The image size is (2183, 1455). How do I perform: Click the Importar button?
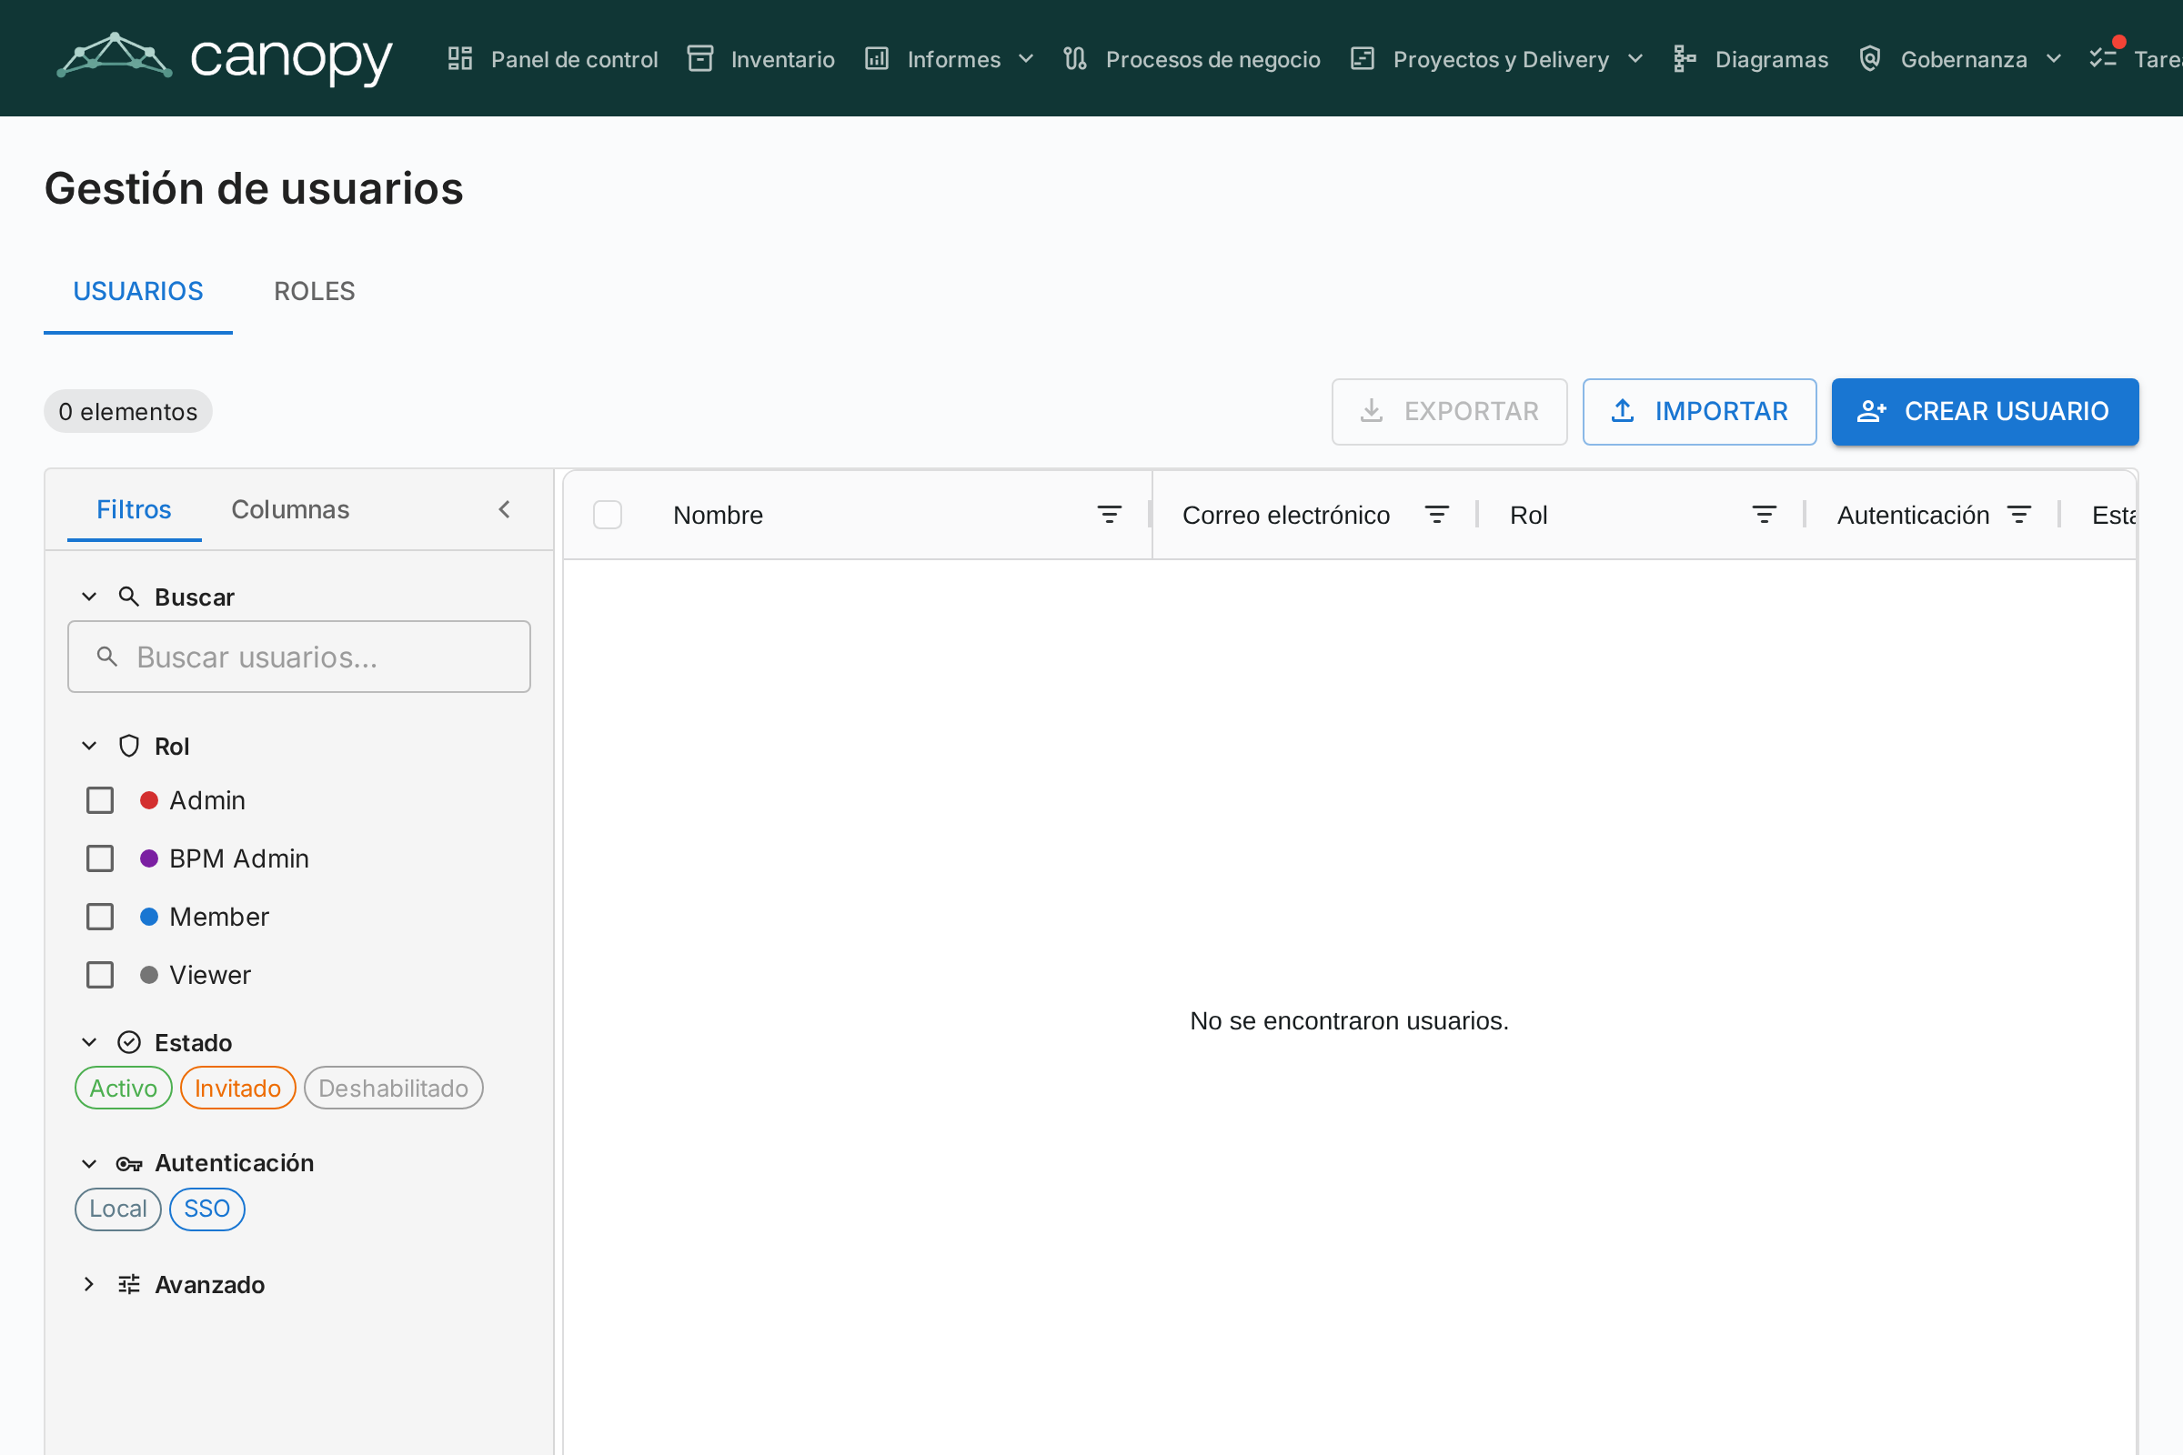click(1699, 411)
